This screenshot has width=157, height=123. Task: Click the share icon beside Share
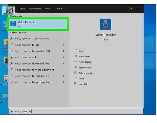(75, 78)
